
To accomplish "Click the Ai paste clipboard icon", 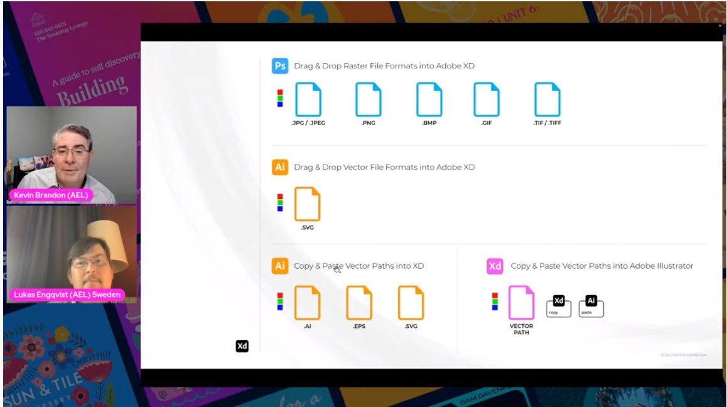I will point(591,306).
